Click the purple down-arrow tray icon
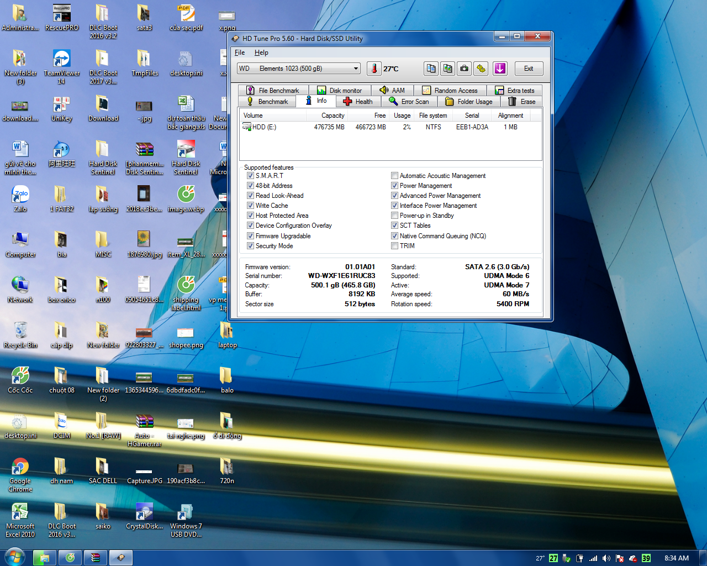Image resolution: width=707 pixels, height=566 pixels. tap(500, 69)
